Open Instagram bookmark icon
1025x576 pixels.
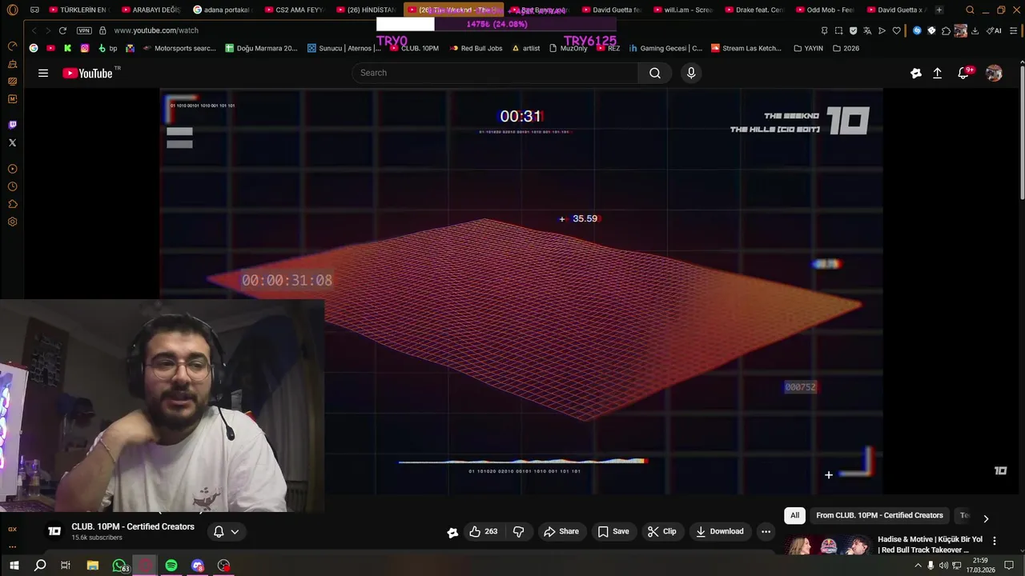pyautogui.click(x=85, y=48)
